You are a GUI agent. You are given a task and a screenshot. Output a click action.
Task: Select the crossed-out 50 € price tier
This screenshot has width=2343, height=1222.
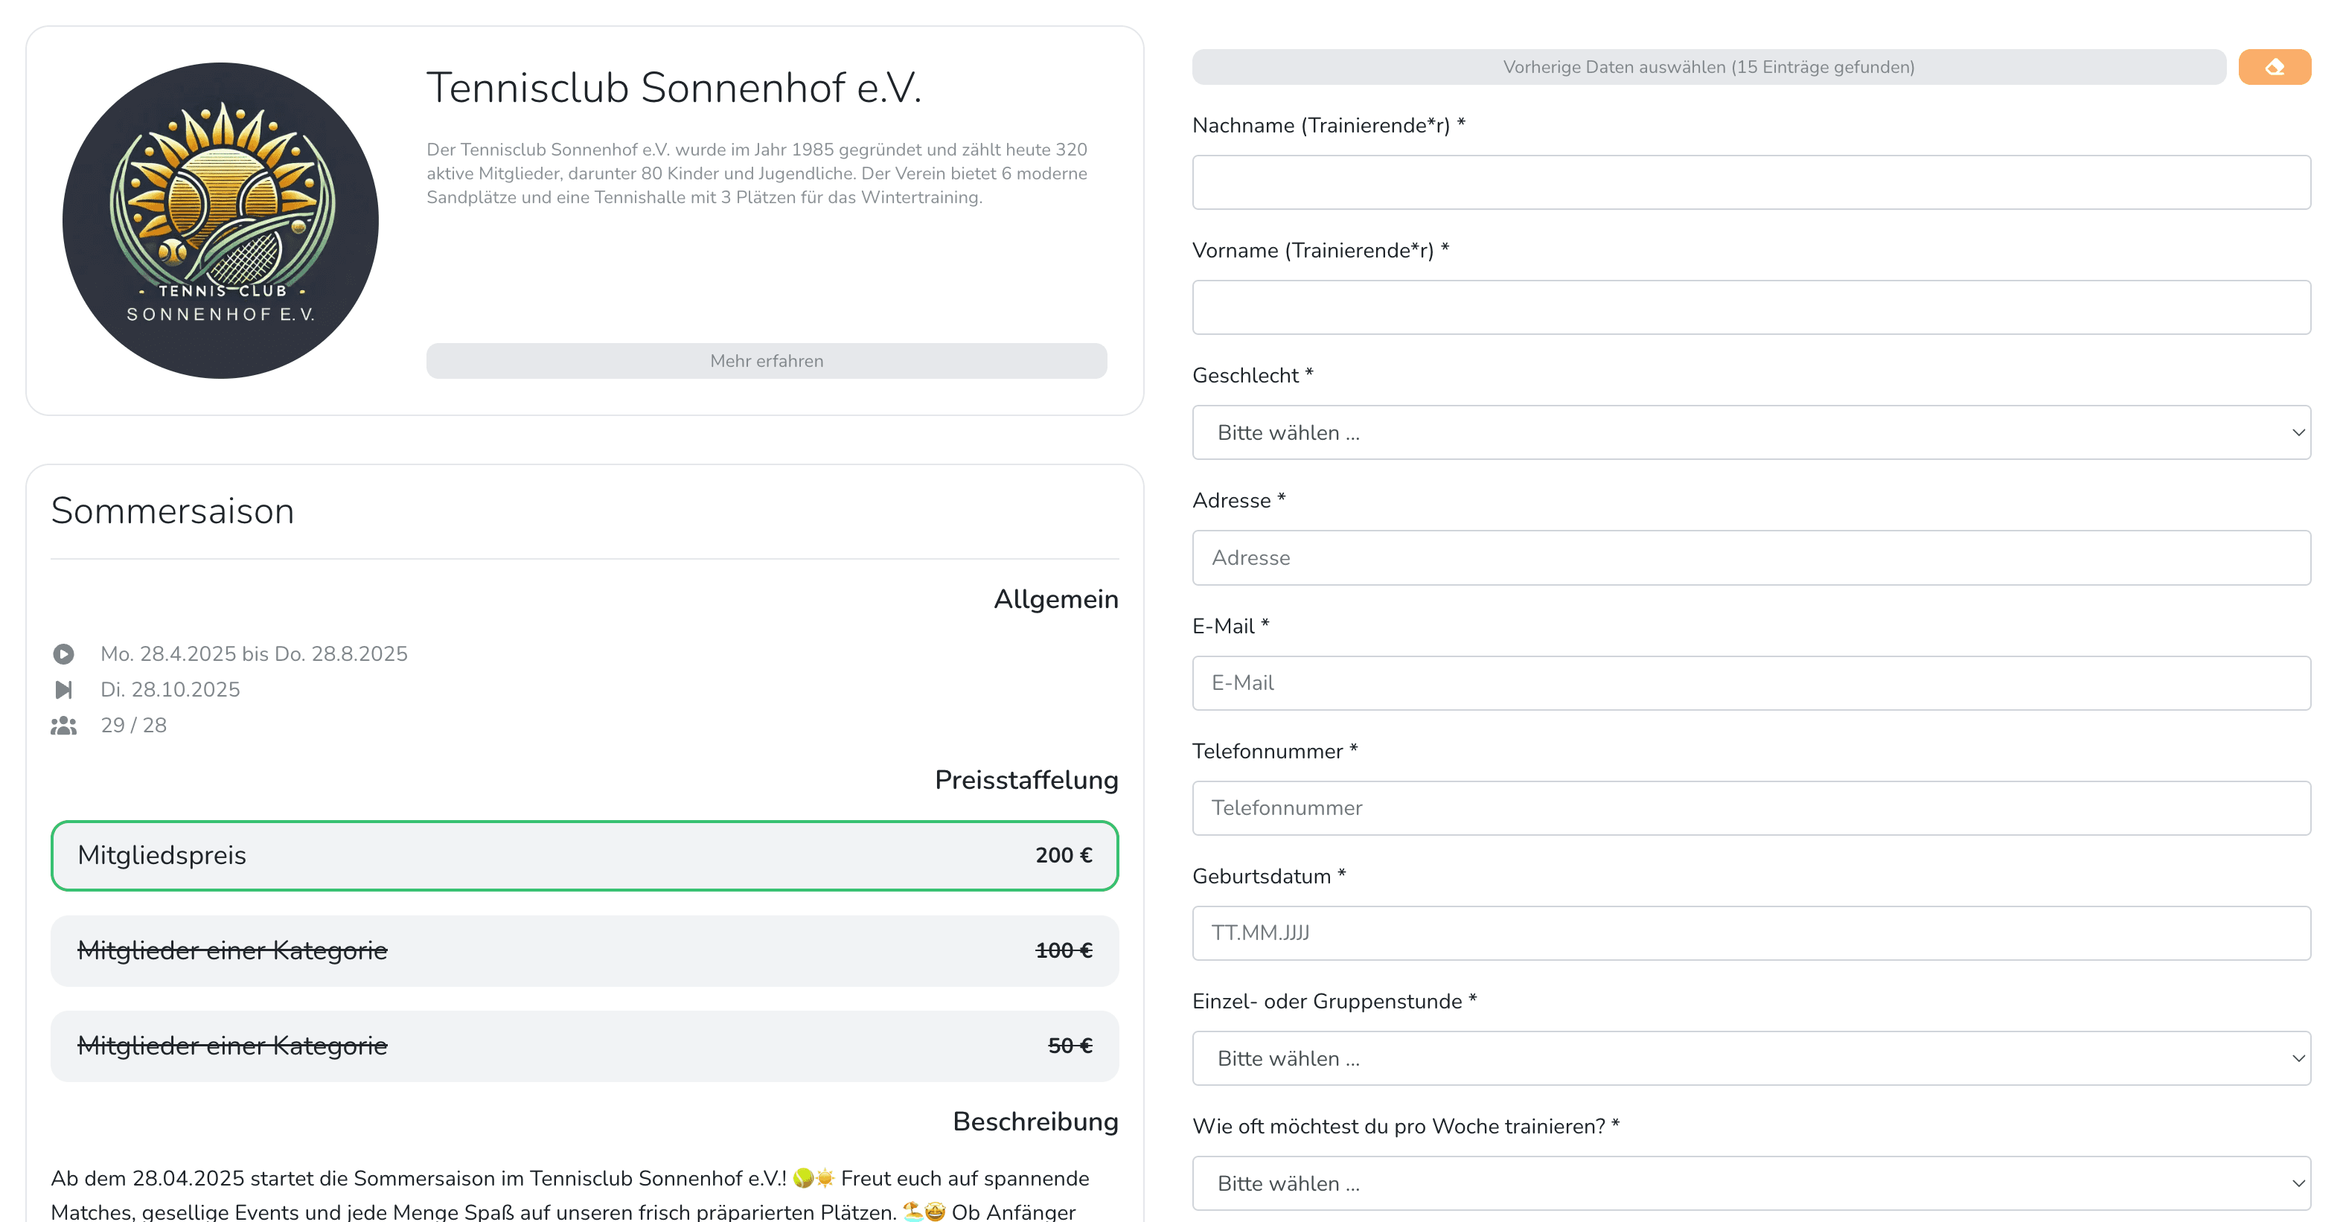[584, 1046]
